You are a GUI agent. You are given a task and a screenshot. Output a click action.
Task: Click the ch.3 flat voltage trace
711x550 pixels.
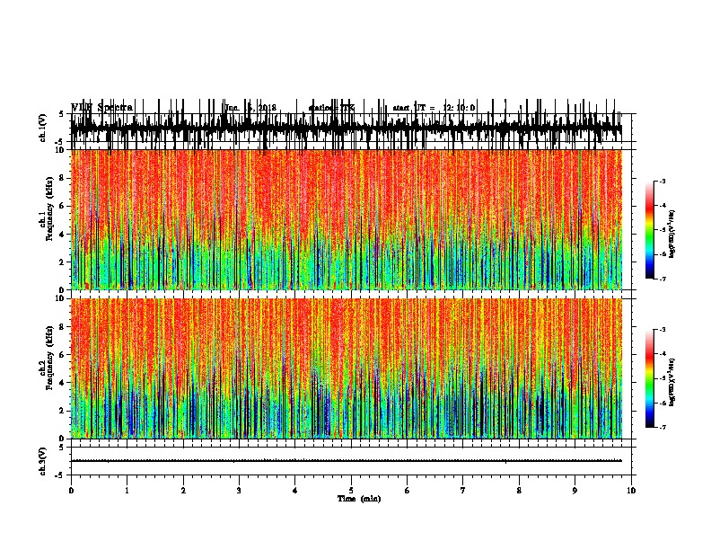(347, 461)
